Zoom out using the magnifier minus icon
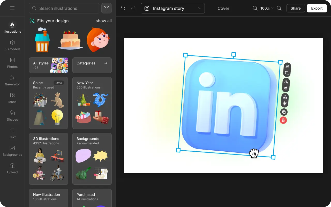The height and width of the screenshot is (207, 331). click(255, 8)
